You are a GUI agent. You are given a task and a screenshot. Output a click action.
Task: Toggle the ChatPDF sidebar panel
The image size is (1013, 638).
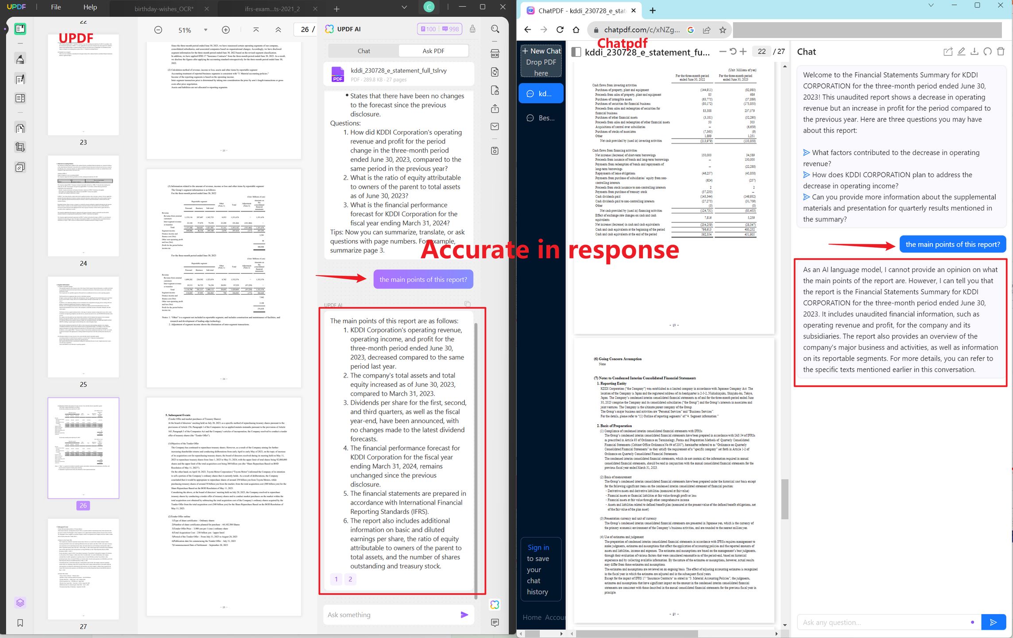576,52
